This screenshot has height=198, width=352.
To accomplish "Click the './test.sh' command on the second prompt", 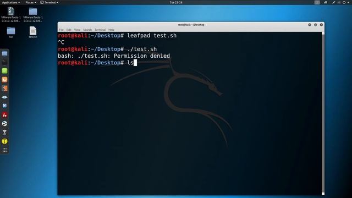I will [x=142, y=49].
